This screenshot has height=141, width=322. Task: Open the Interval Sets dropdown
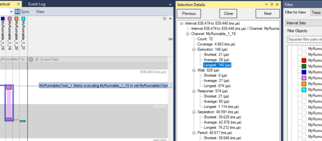coord(304,23)
